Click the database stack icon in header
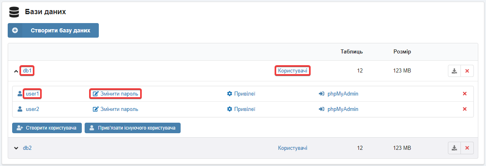The image size is (486, 166). tap(14, 12)
